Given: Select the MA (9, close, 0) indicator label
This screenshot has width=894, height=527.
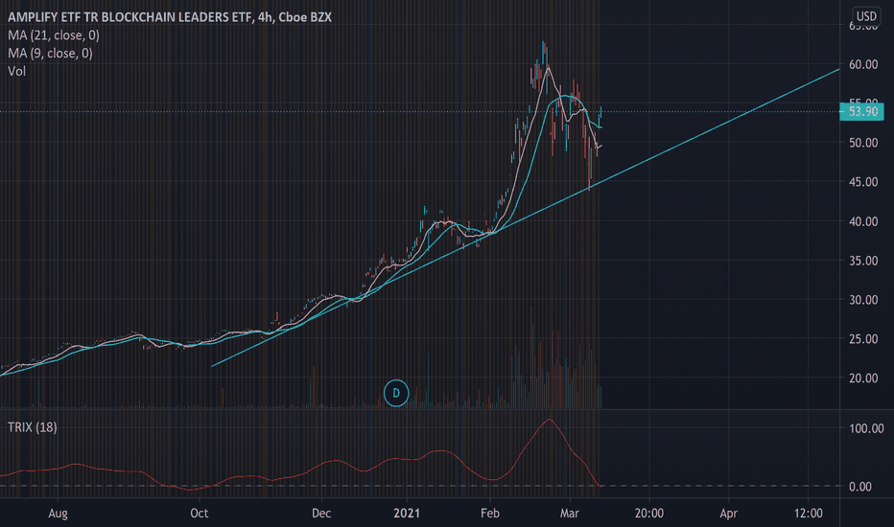Looking at the screenshot, I should tap(50, 53).
